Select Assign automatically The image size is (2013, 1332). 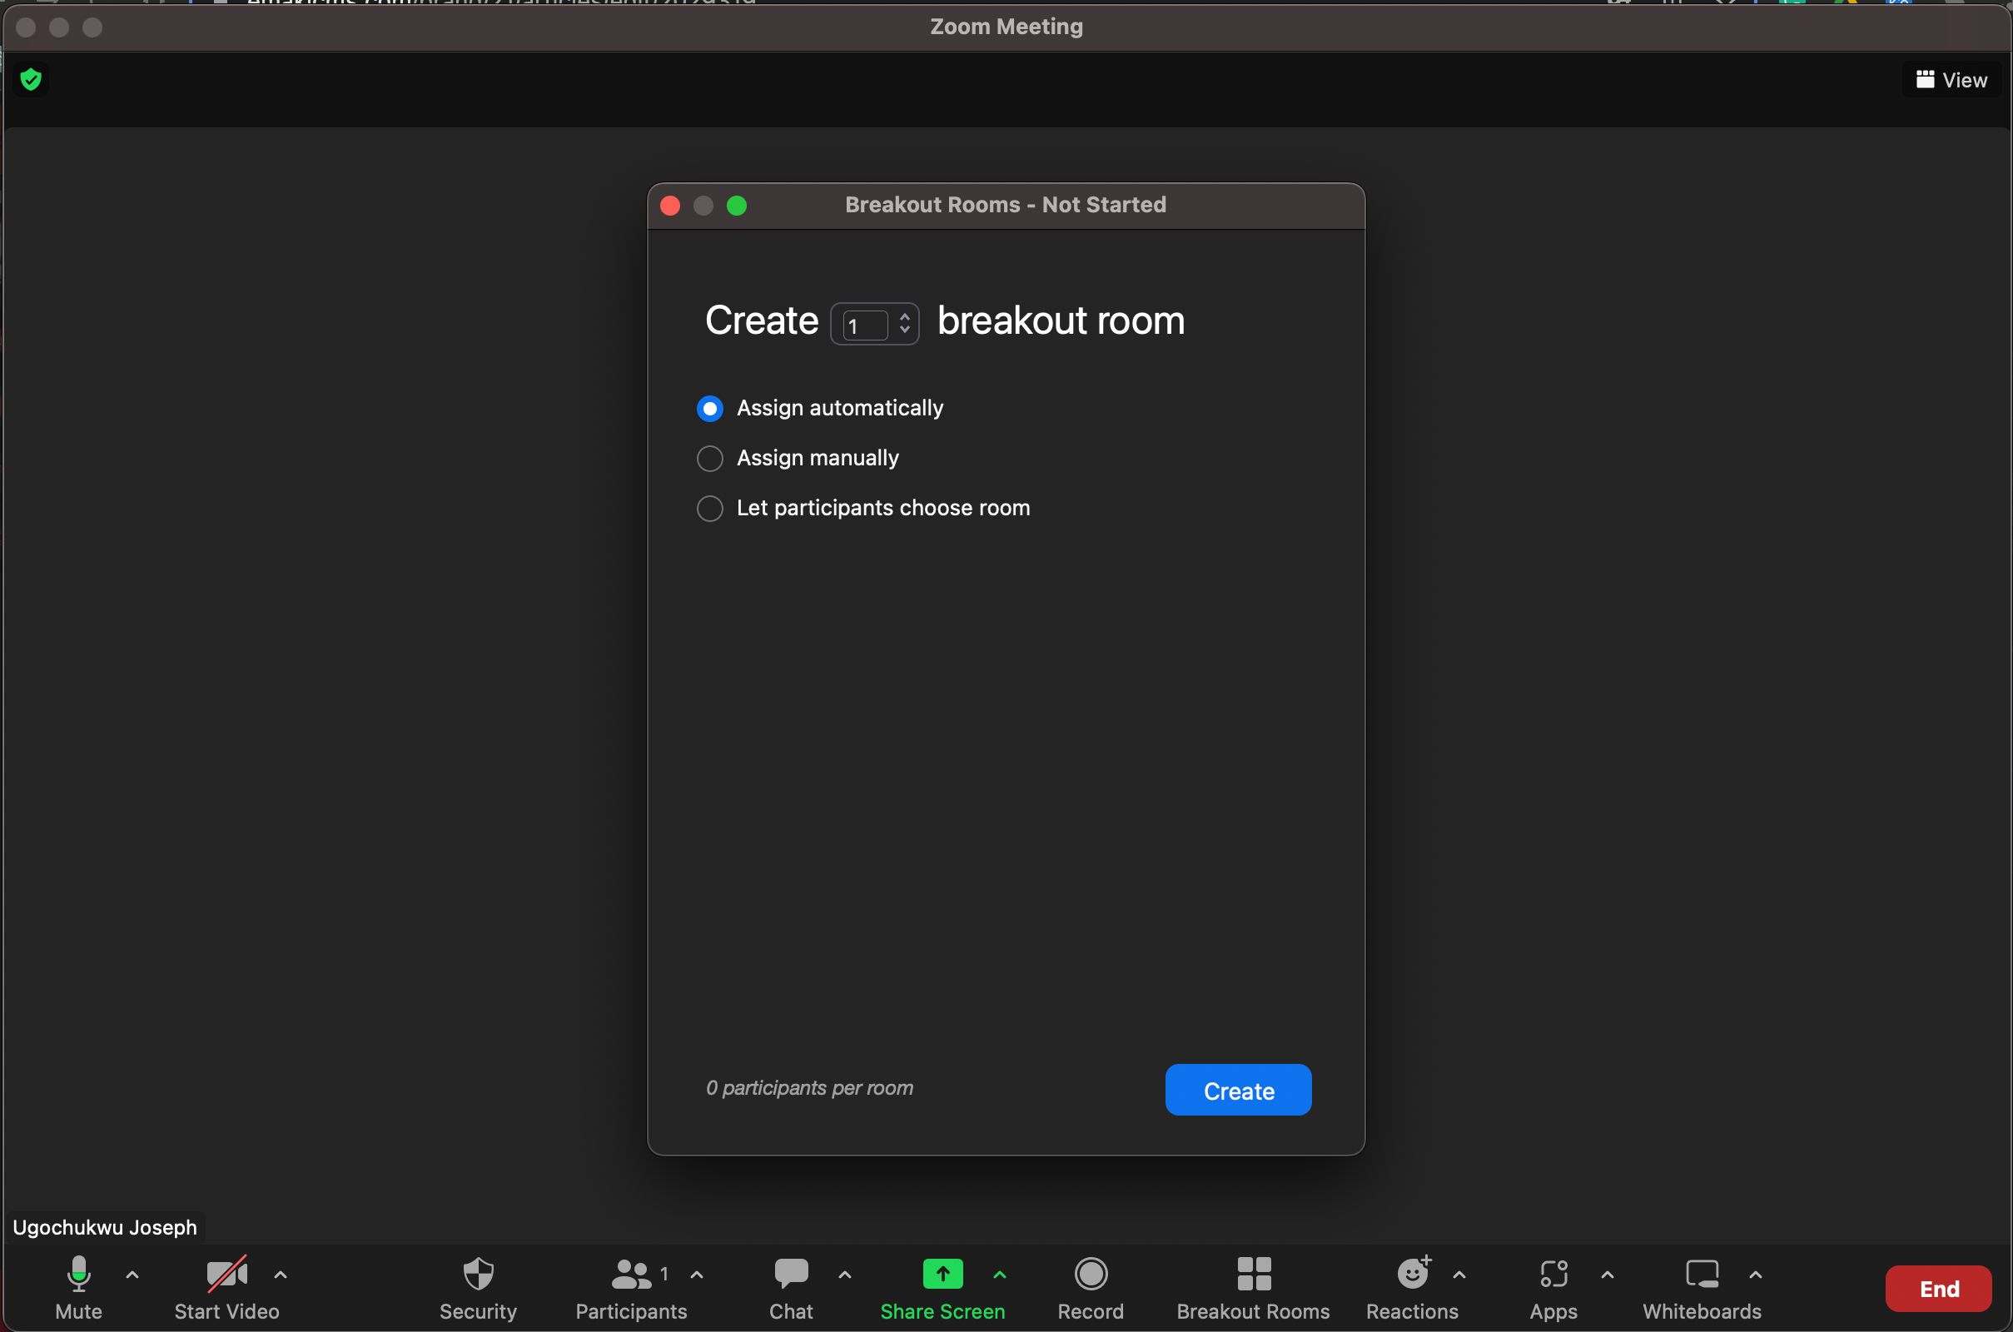pos(709,408)
